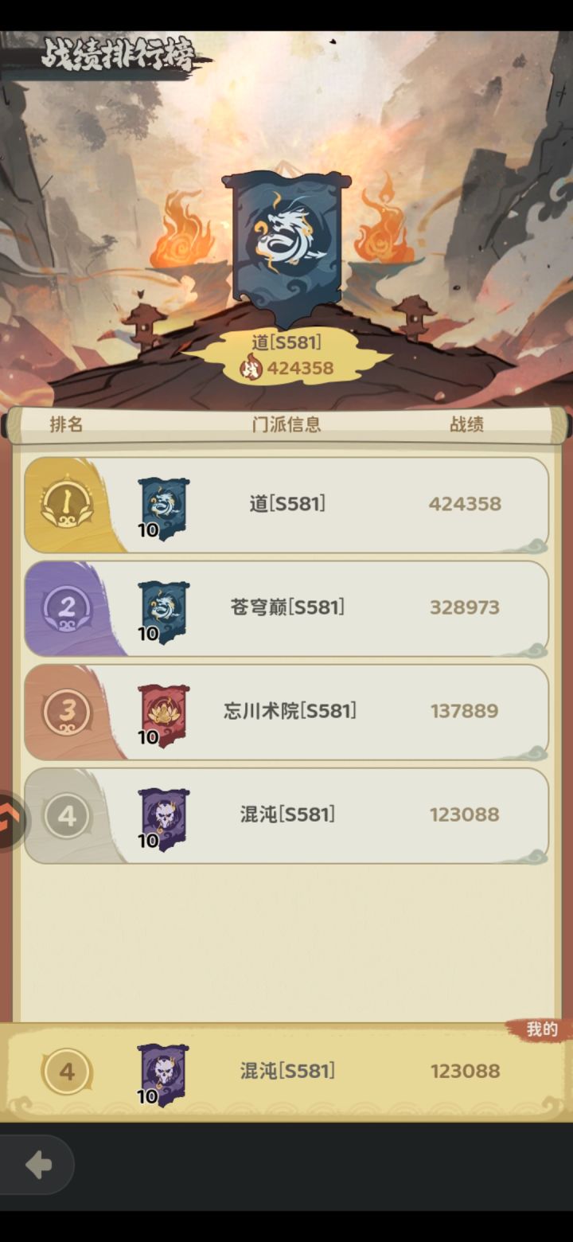The height and width of the screenshot is (1242, 573).
Task: Open the 忘川术院[S581] ranking row
Action: [286, 713]
